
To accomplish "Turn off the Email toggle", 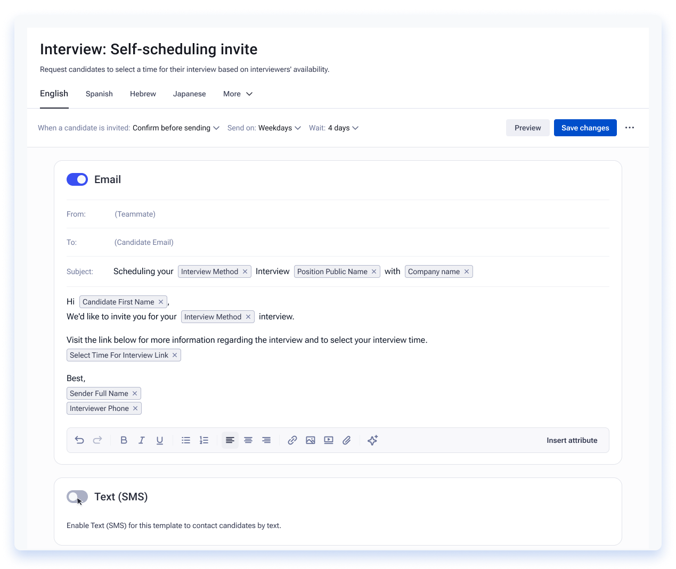I will click(x=77, y=179).
